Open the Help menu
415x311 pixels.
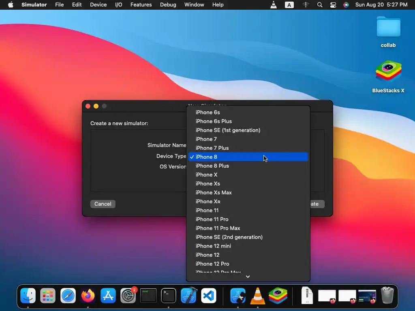pyautogui.click(x=218, y=5)
